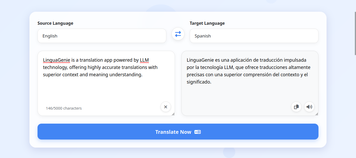Focus the English source text area
The height and width of the screenshot is (158, 356).
point(106,83)
